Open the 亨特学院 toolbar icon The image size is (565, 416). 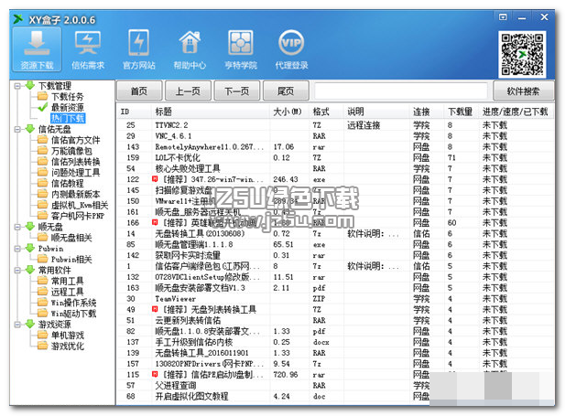241,49
